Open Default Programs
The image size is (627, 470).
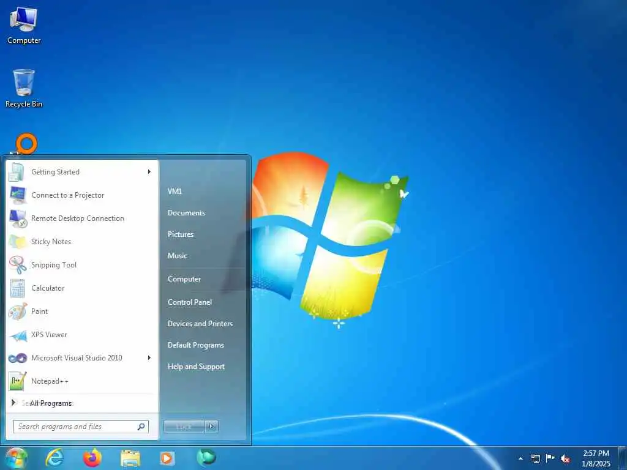pyautogui.click(x=195, y=345)
